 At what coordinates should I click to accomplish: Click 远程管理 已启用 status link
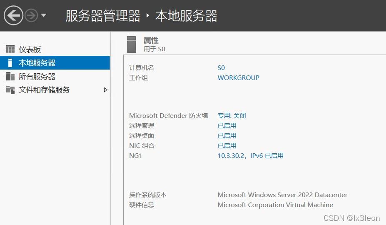pos(227,126)
